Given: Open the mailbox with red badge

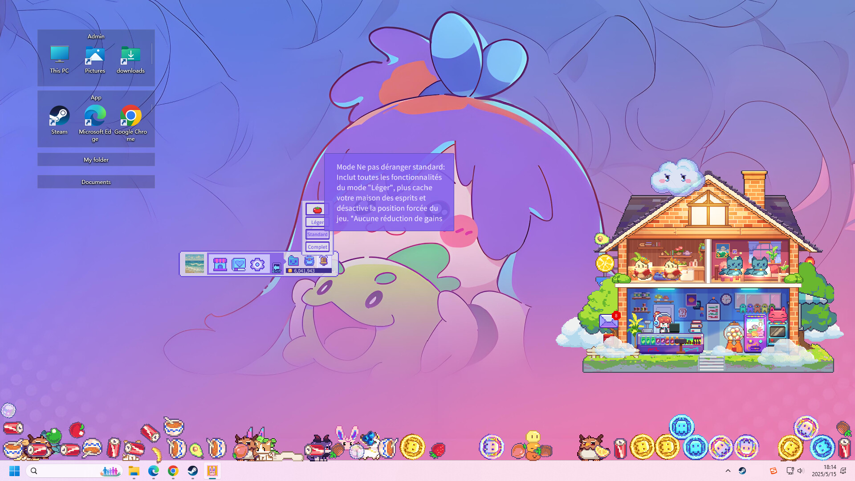Looking at the screenshot, I should pyautogui.click(x=608, y=321).
